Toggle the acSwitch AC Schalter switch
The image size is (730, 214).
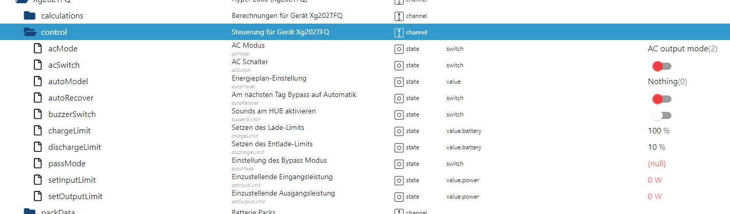click(662, 66)
